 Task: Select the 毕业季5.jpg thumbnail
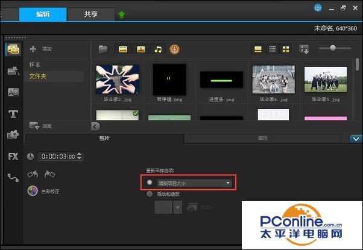(326, 80)
